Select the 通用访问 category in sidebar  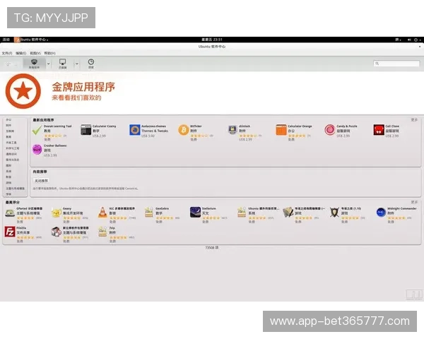point(11,154)
